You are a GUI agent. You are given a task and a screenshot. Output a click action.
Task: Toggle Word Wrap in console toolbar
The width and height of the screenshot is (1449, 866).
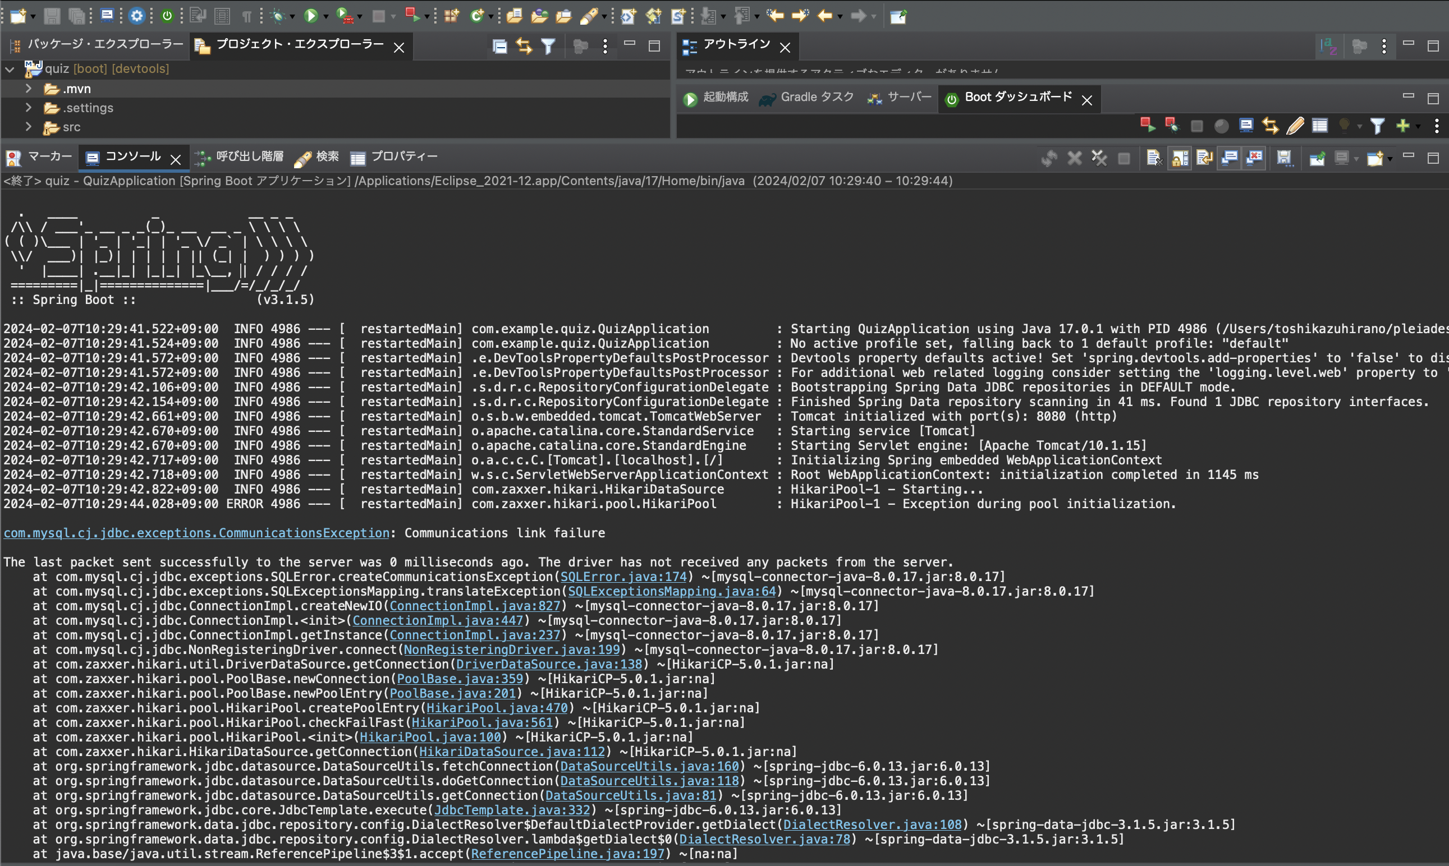point(1203,158)
